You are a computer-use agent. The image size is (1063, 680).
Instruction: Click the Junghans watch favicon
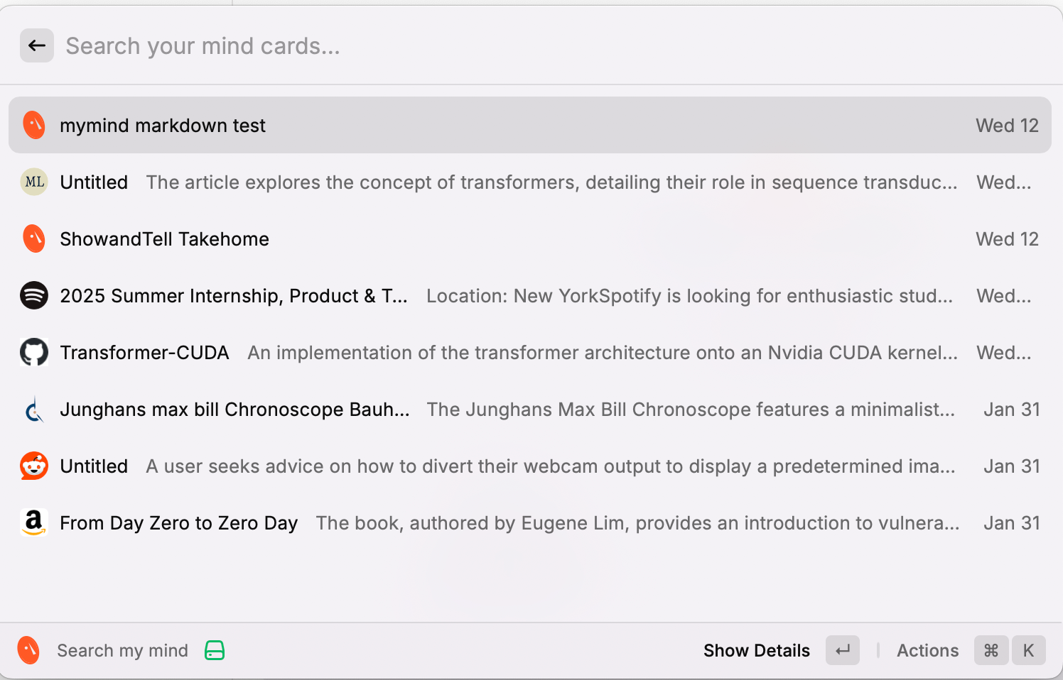coord(33,409)
